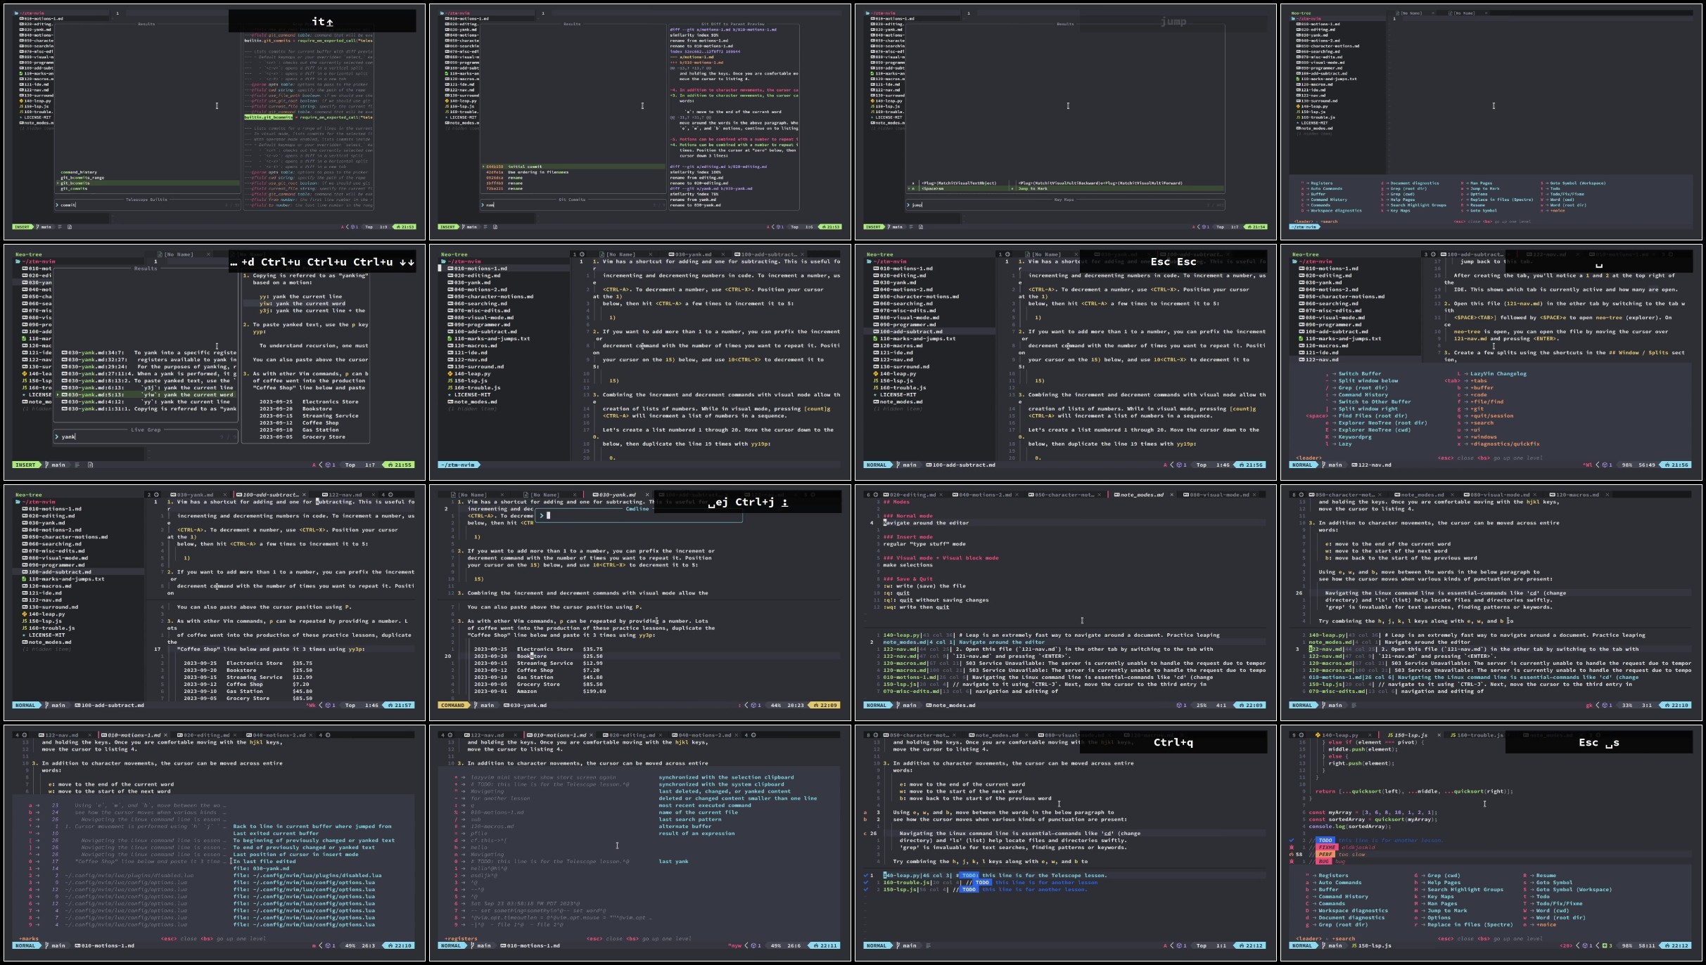Click the checkmark icon on the TODO line in 150-lsp.js panel
The width and height of the screenshot is (1706, 965).
point(1292,841)
